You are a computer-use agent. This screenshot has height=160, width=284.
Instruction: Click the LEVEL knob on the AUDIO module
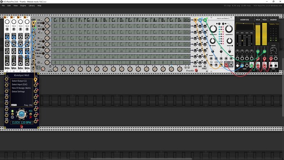tap(273, 50)
